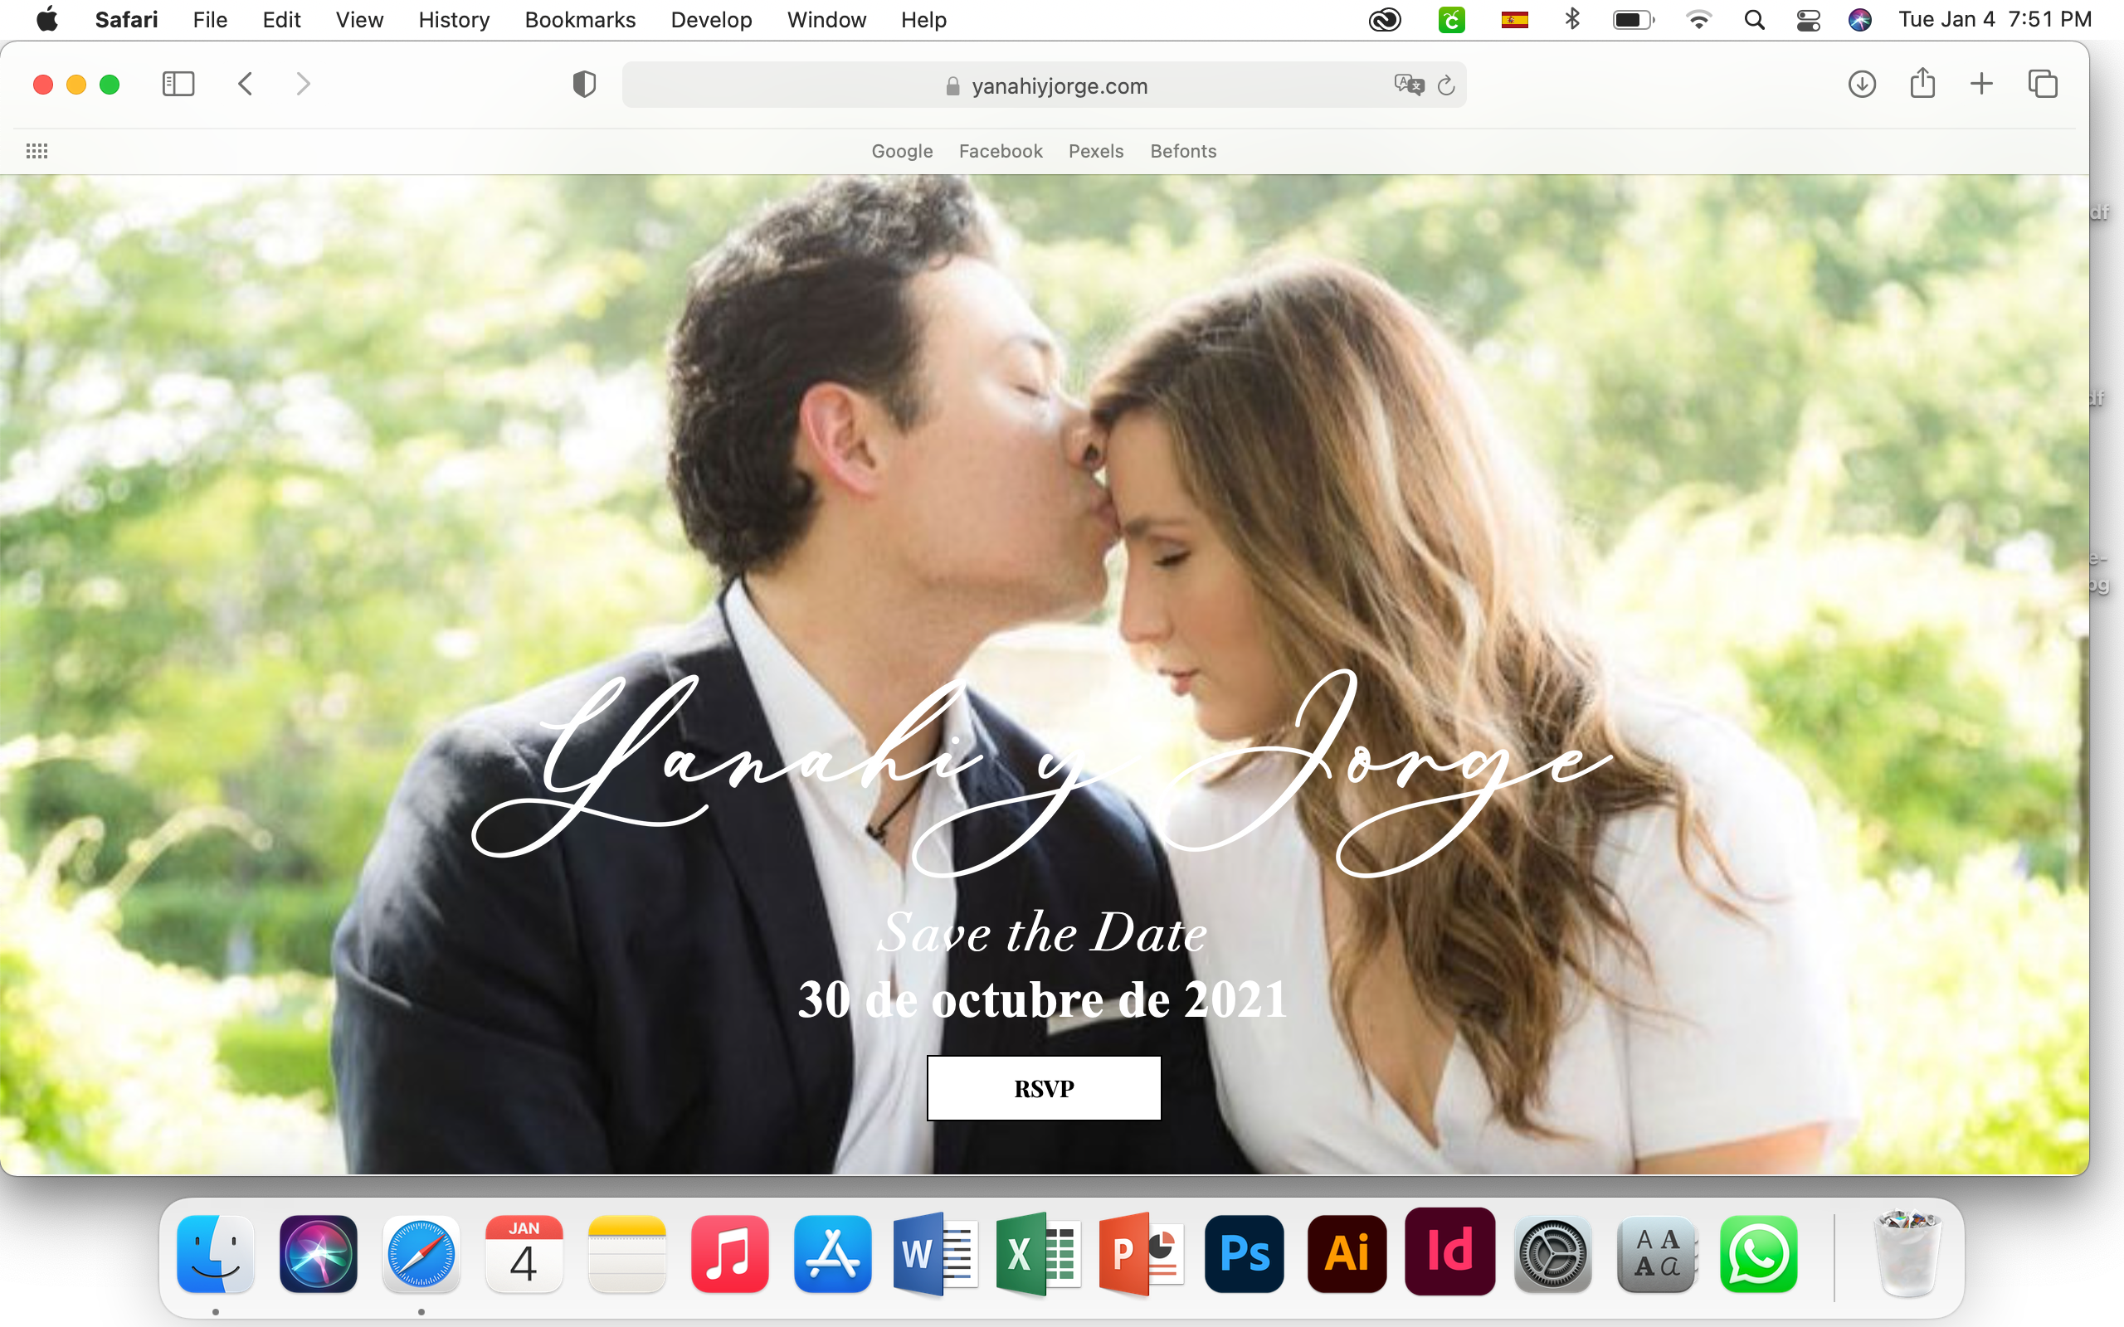Open the Wi-Fi status menu
This screenshot has width=2124, height=1327.
[1698, 19]
